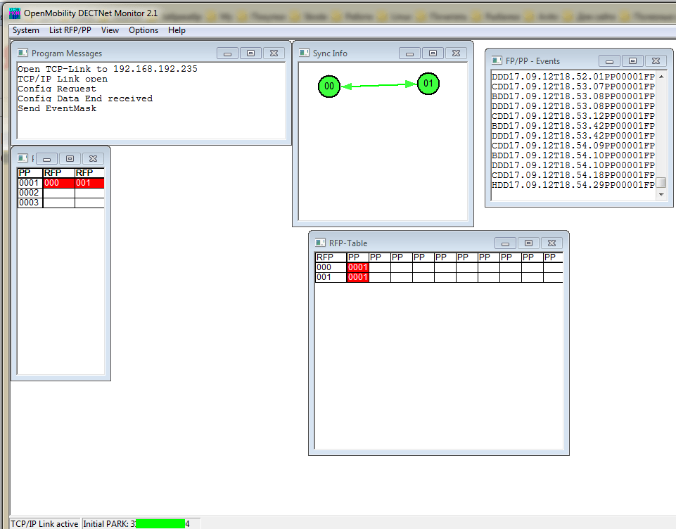This screenshot has width=676, height=529.
Task: Select RFP 000 row header in RFP-Table
Action: (x=331, y=267)
